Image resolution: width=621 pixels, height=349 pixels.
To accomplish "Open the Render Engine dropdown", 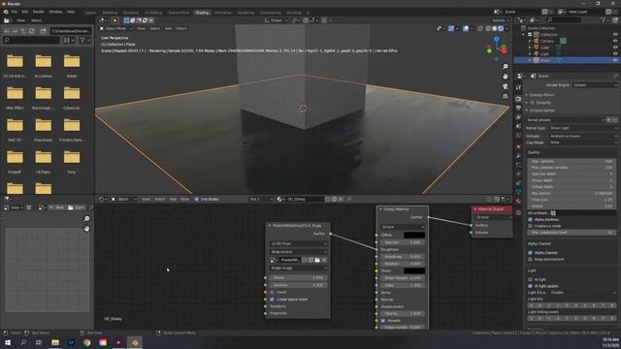I will pos(595,84).
